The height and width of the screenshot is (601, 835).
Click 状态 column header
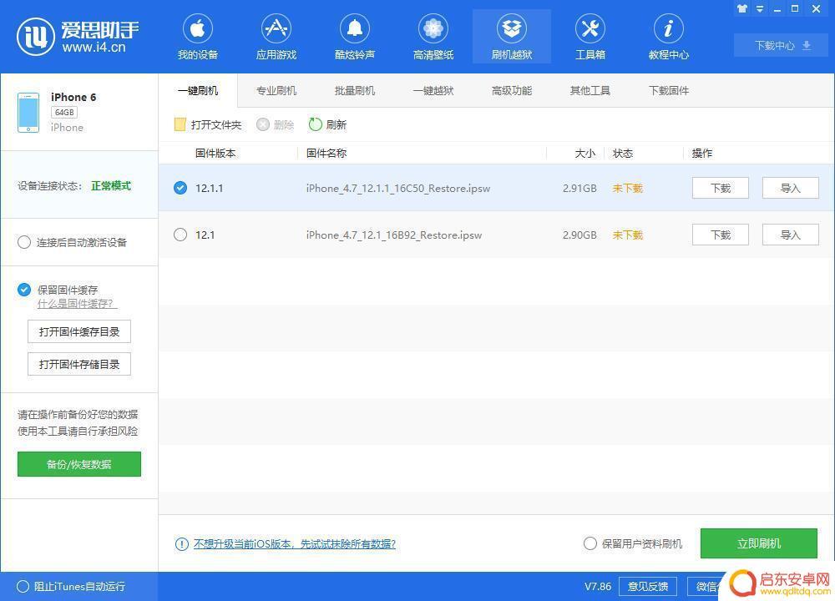tap(623, 154)
